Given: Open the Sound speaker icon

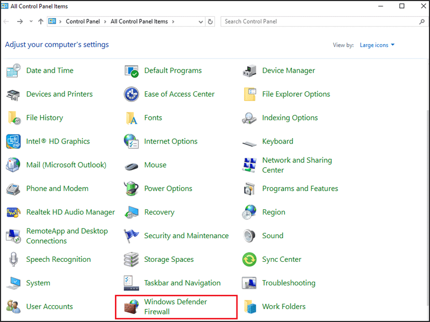Looking at the screenshot, I should (249, 236).
